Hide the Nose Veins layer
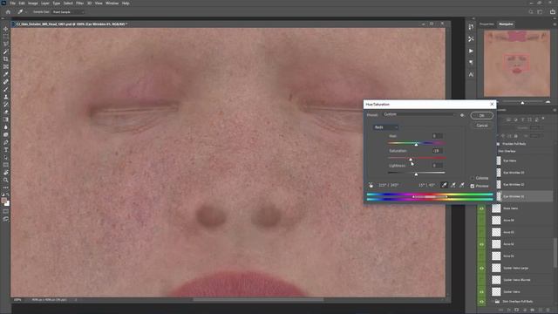The width and height of the screenshot is (558, 314). point(482,208)
